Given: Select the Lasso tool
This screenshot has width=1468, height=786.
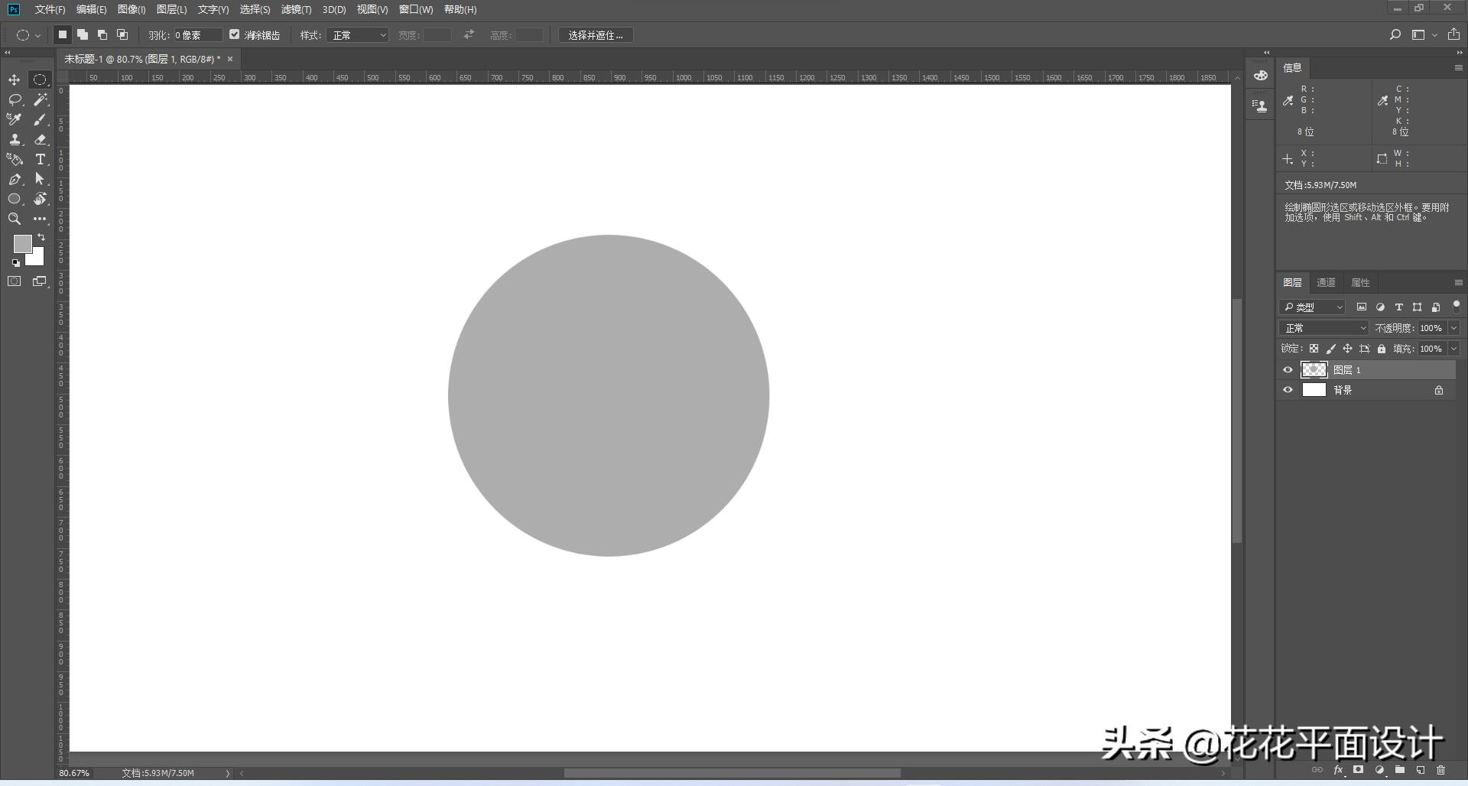Looking at the screenshot, I should [x=15, y=100].
